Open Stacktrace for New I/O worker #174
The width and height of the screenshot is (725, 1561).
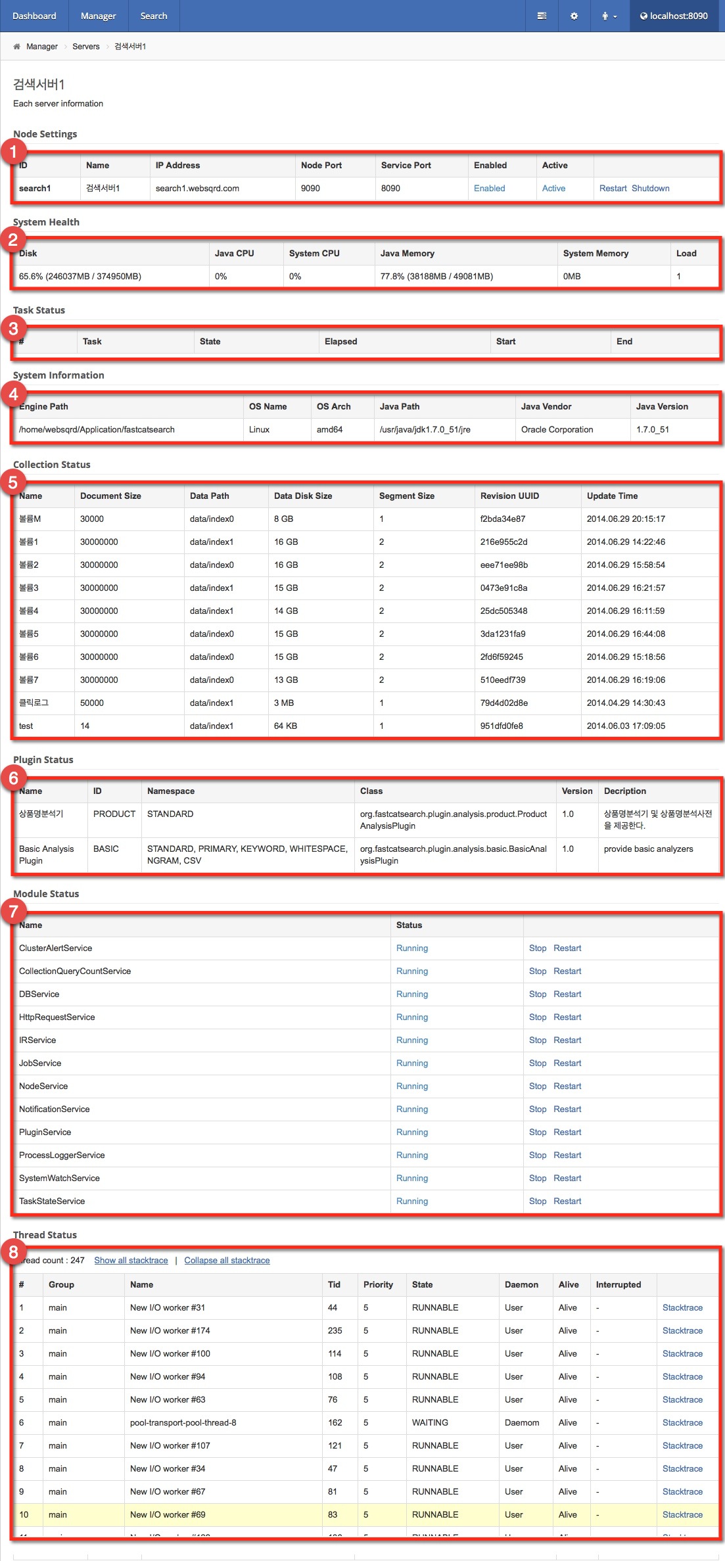click(x=682, y=1331)
